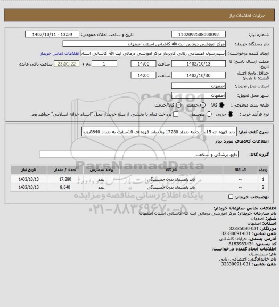Click the response deadline 14:00 time field

[143, 64]
